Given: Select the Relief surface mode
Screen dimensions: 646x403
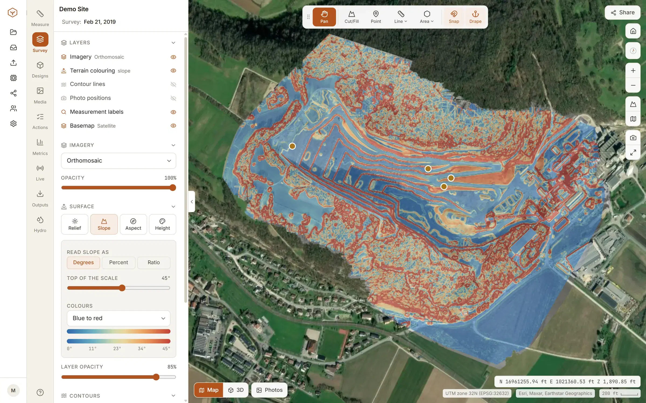Looking at the screenshot, I should [x=75, y=224].
